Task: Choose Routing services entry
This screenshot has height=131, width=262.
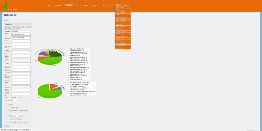Action: click(x=123, y=46)
